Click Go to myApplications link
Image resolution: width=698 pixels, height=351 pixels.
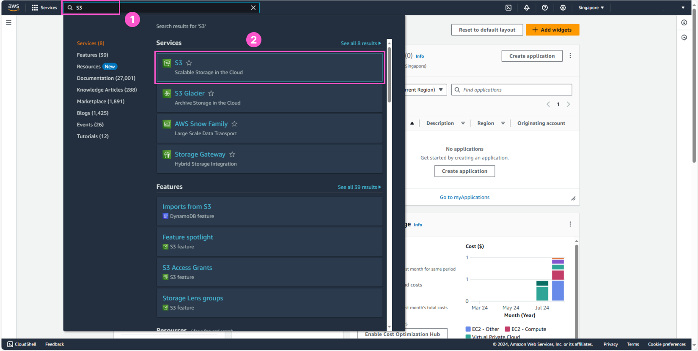click(x=464, y=197)
